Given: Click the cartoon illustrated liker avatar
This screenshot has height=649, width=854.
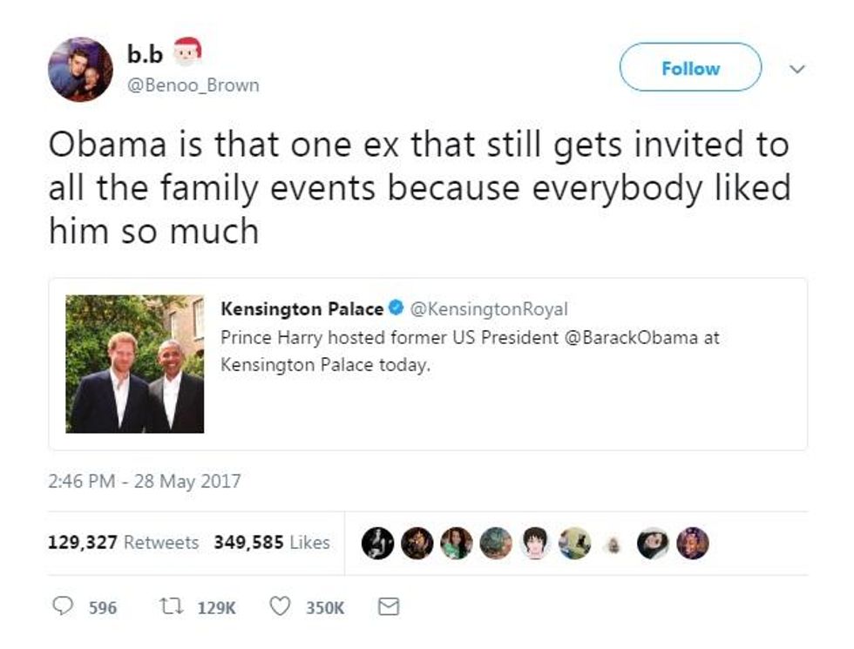Looking at the screenshot, I should [534, 544].
